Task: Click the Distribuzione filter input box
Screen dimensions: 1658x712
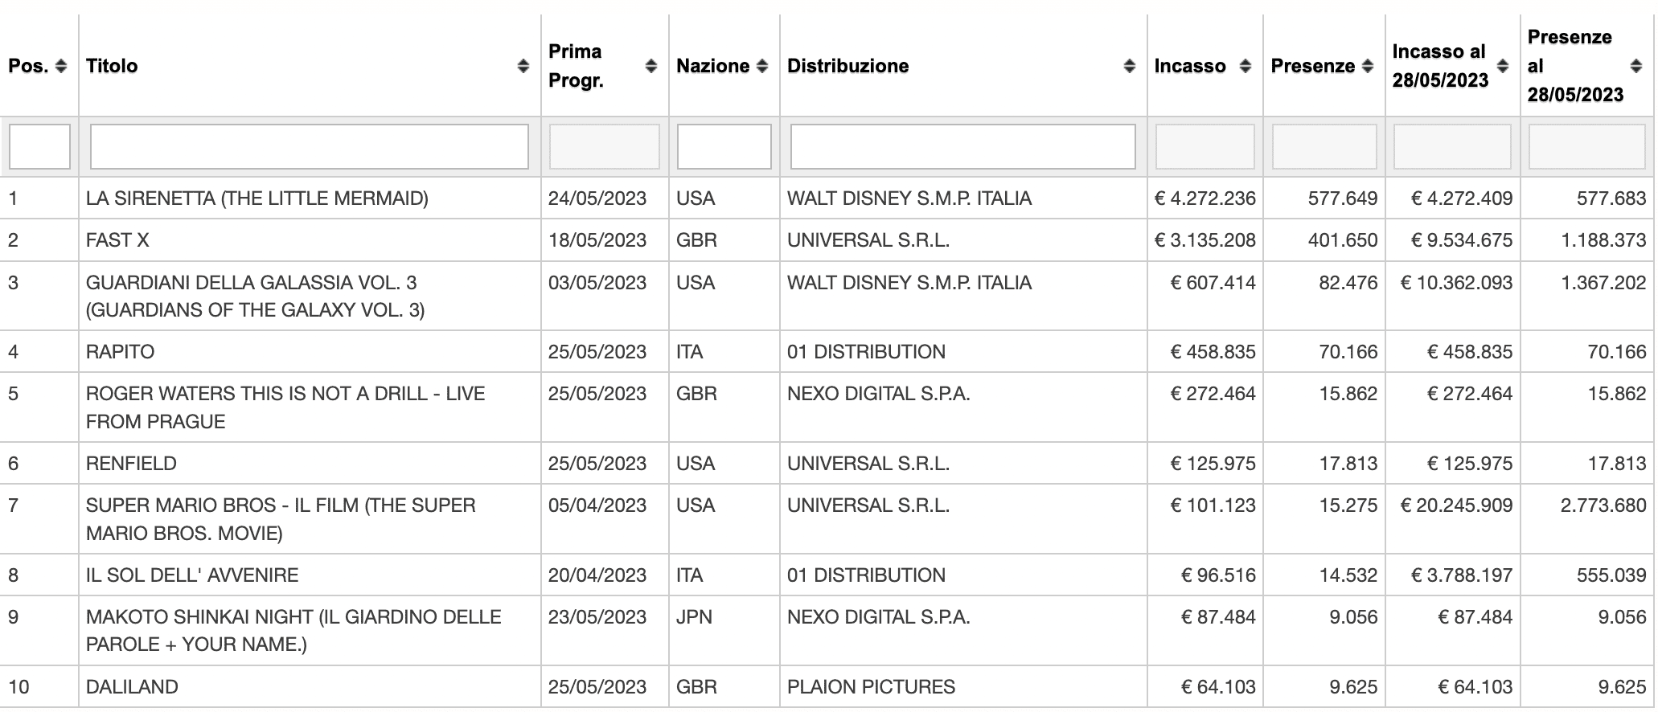Action: click(963, 146)
